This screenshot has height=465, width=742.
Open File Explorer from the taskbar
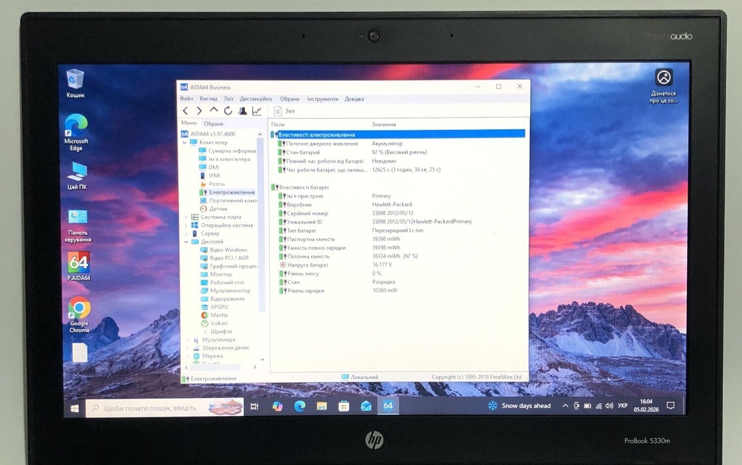point(322,406)
